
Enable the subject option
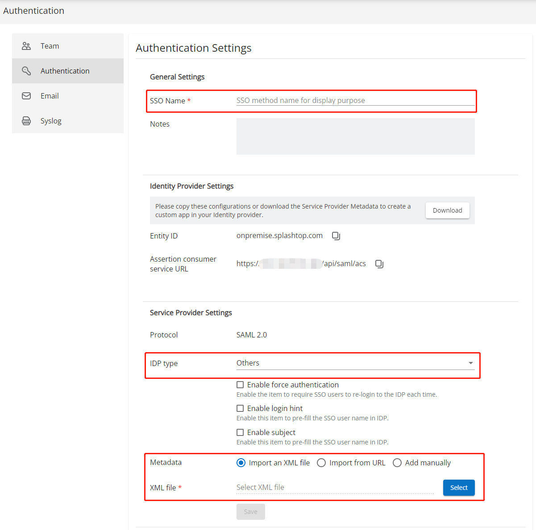(240, 432)
